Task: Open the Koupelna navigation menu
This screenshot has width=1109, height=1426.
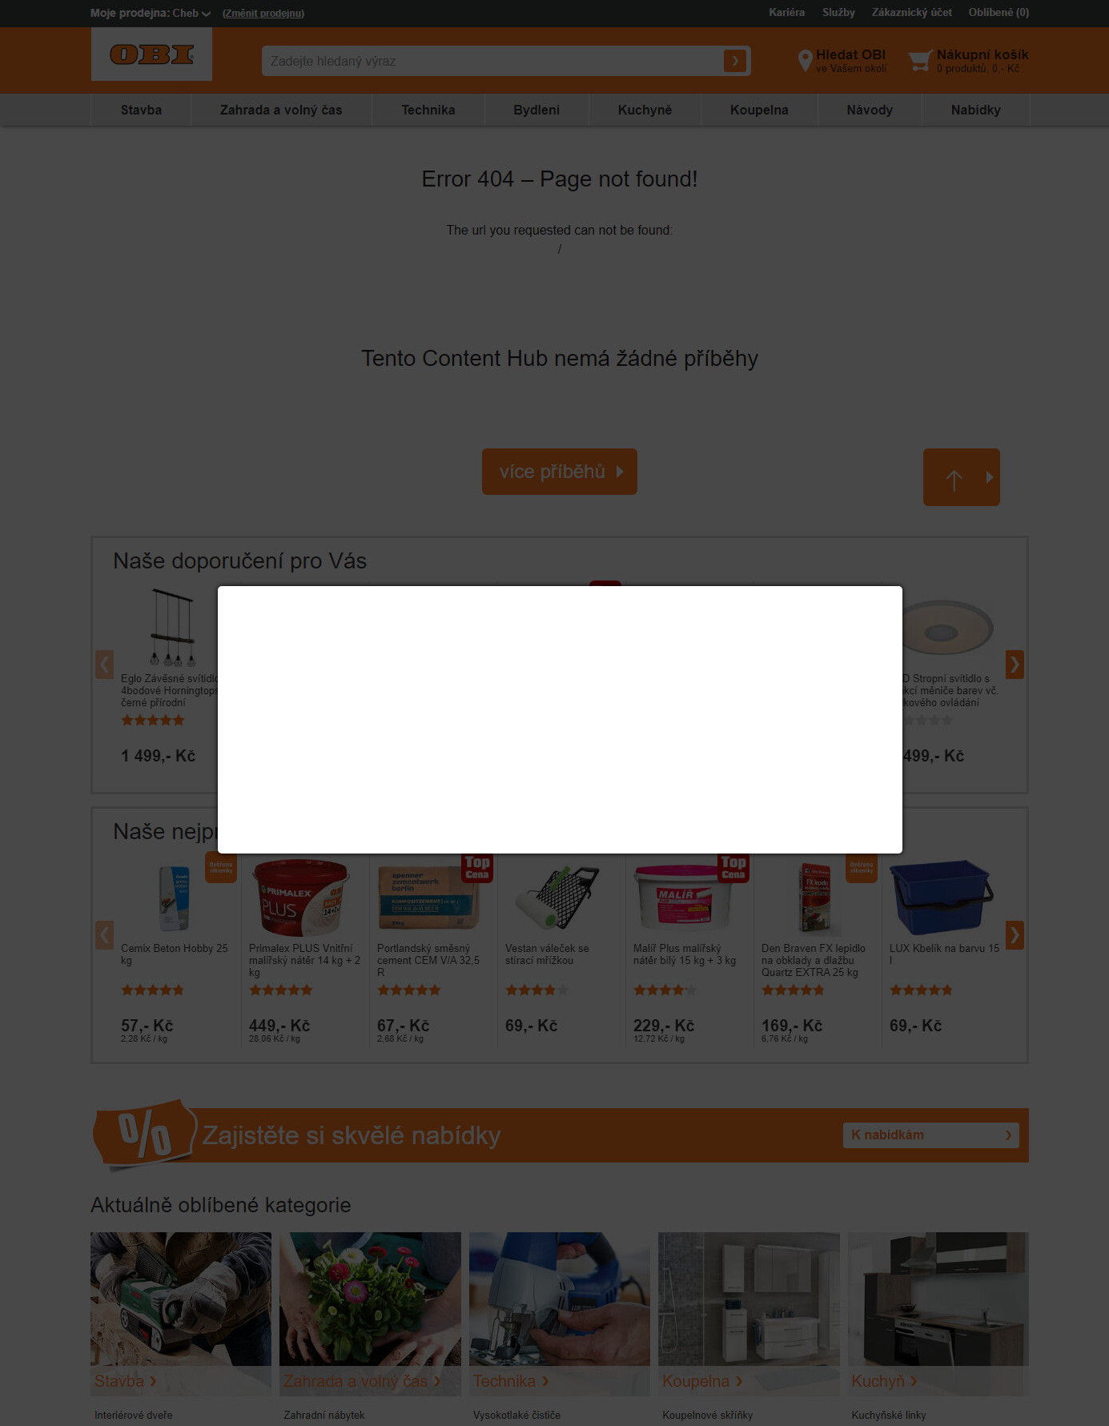Action: 759,110
